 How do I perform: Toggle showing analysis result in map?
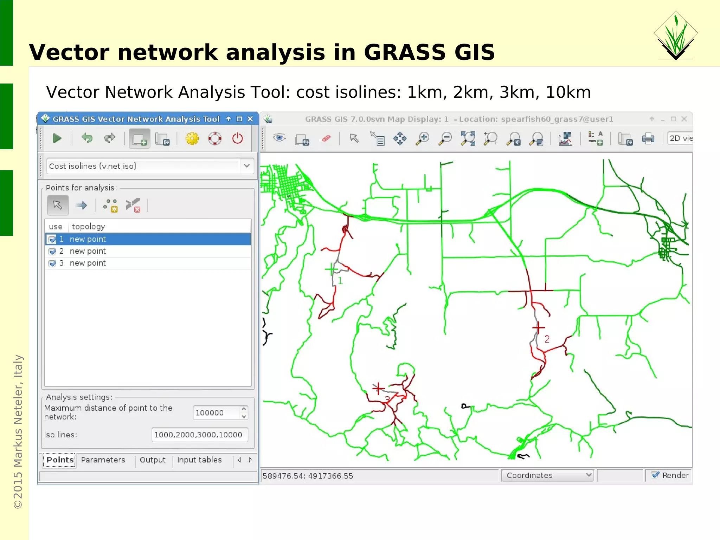140,138
